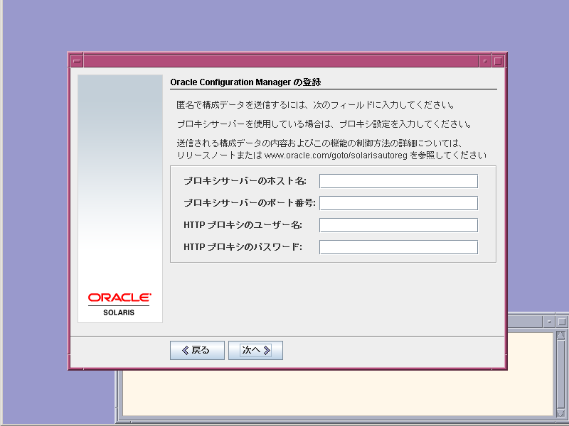The width and height of the screenshot is (569, 426).
Task: Click the Oracle Solaris logo
Action: (x=119, y=305)
